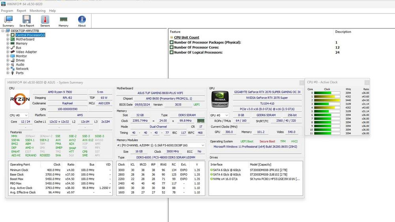
Task: Click the Monitor tree node icon
Action: [x=13, y=56]
